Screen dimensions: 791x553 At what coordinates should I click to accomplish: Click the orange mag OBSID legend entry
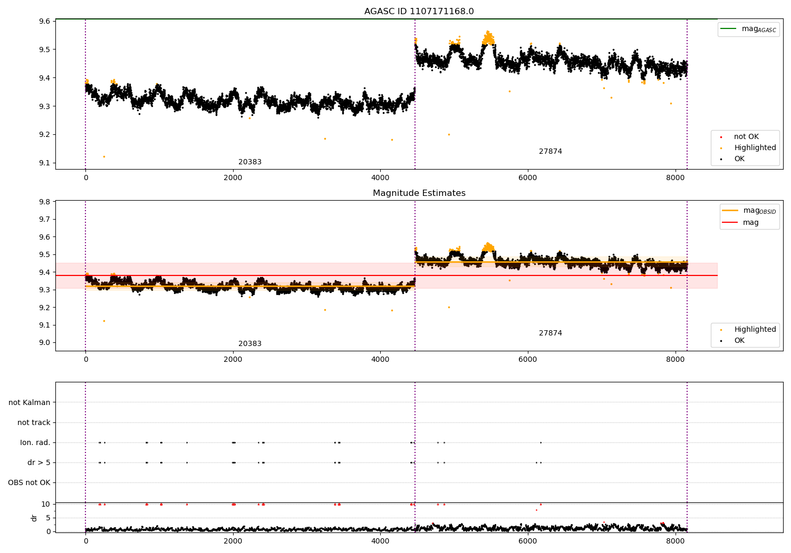pyautogui.click(x=749, y=211)
